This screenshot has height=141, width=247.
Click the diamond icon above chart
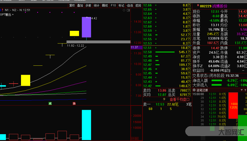pyautogui.click(x=124, y=10)
